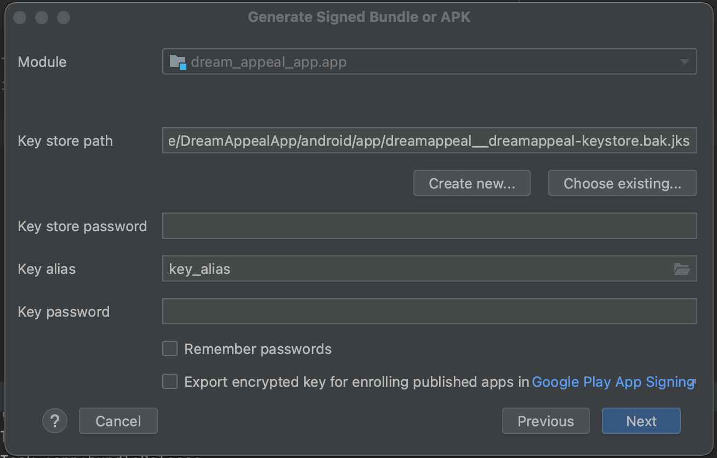The image size is (717, 458).
Task: Go back with the Previous button
Action: tap(545, 421)
